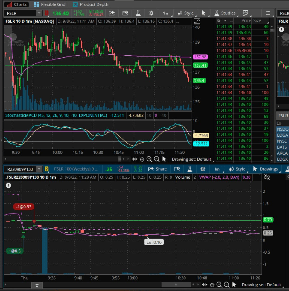
Task: Click the share icon in the FSLR chart toolbar
Action: (112, 13)
